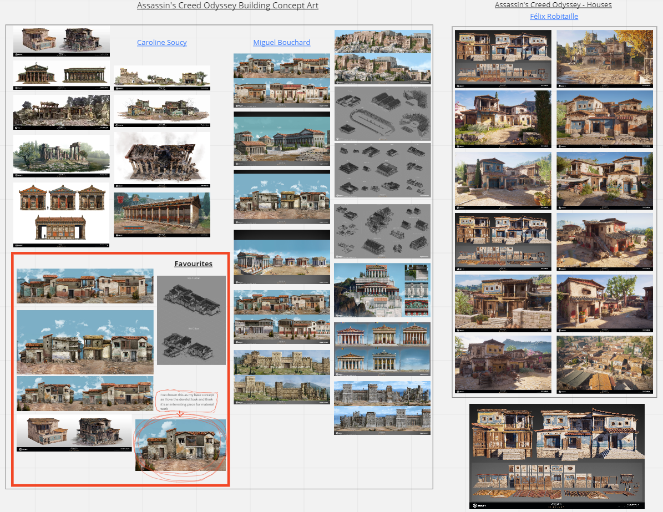
Task: Select the shaded courtyard with red flower pot screenshot
Action: [605, 303]
